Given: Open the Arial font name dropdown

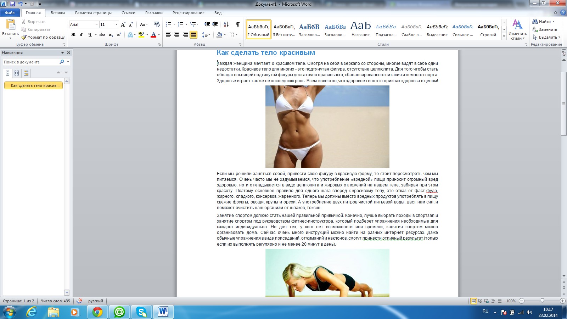Looking at the screenshot, I should point(97,24).
